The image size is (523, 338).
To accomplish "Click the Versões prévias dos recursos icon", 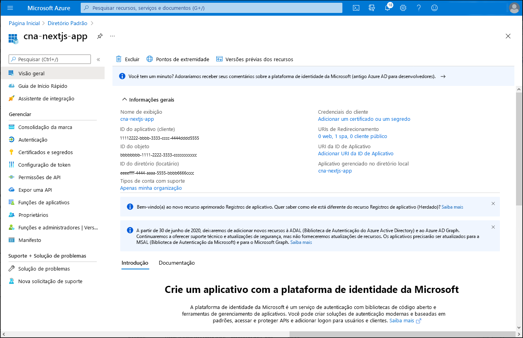I will pos(219,59).
